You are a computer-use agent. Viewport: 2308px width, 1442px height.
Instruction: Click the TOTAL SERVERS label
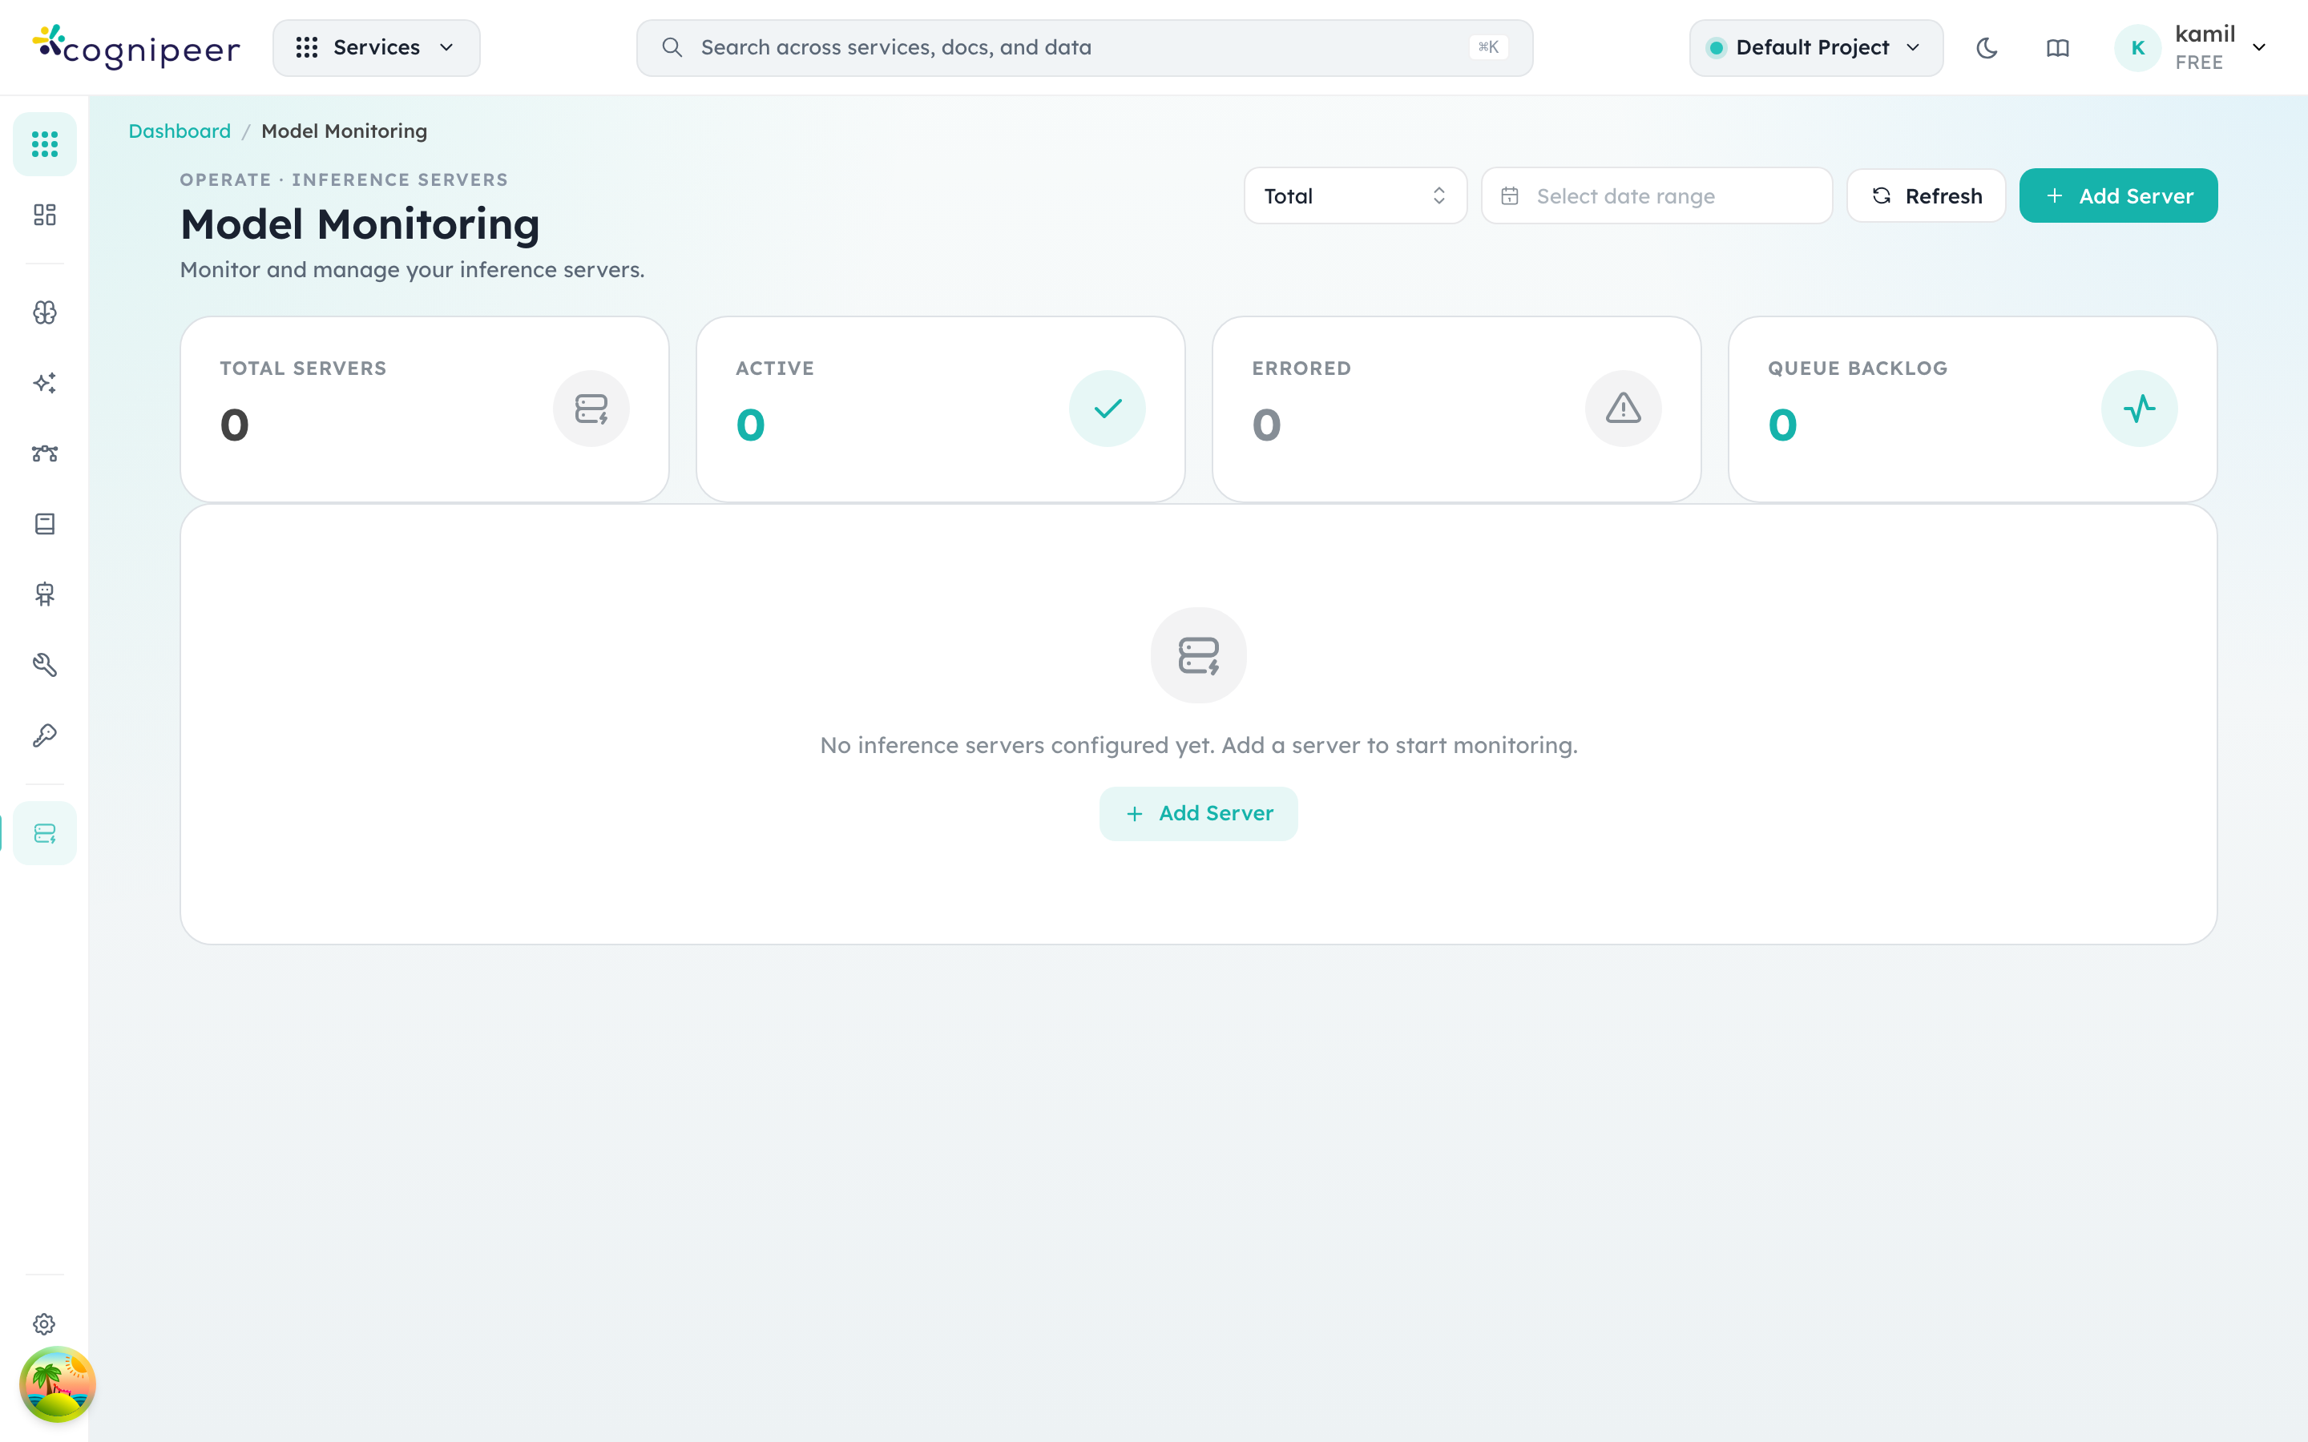[303, 369]
